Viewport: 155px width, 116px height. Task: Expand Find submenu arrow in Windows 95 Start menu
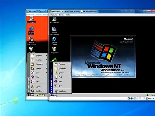pos(46,73)
